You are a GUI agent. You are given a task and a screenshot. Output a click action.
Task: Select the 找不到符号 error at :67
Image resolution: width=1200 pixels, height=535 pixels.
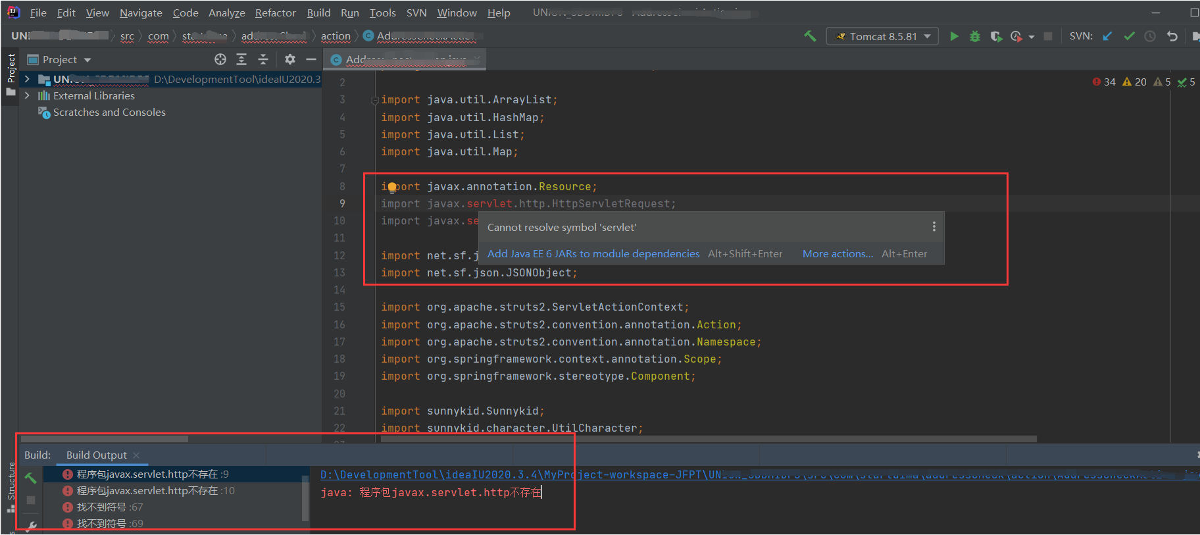pos(172,507)
